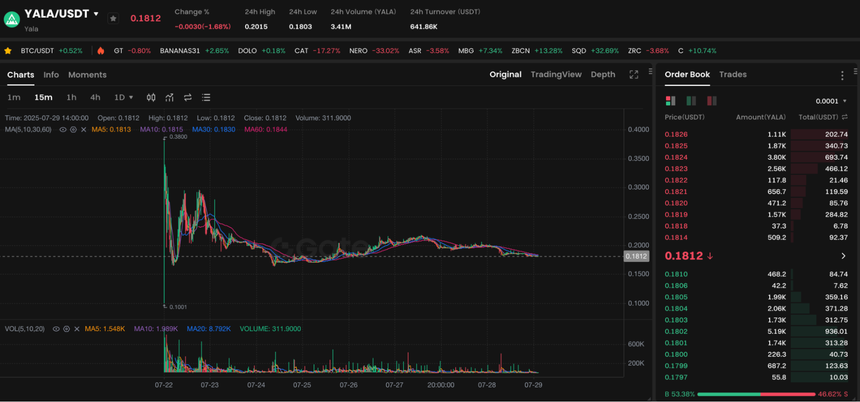Click the Yala token logo icon

12,19
